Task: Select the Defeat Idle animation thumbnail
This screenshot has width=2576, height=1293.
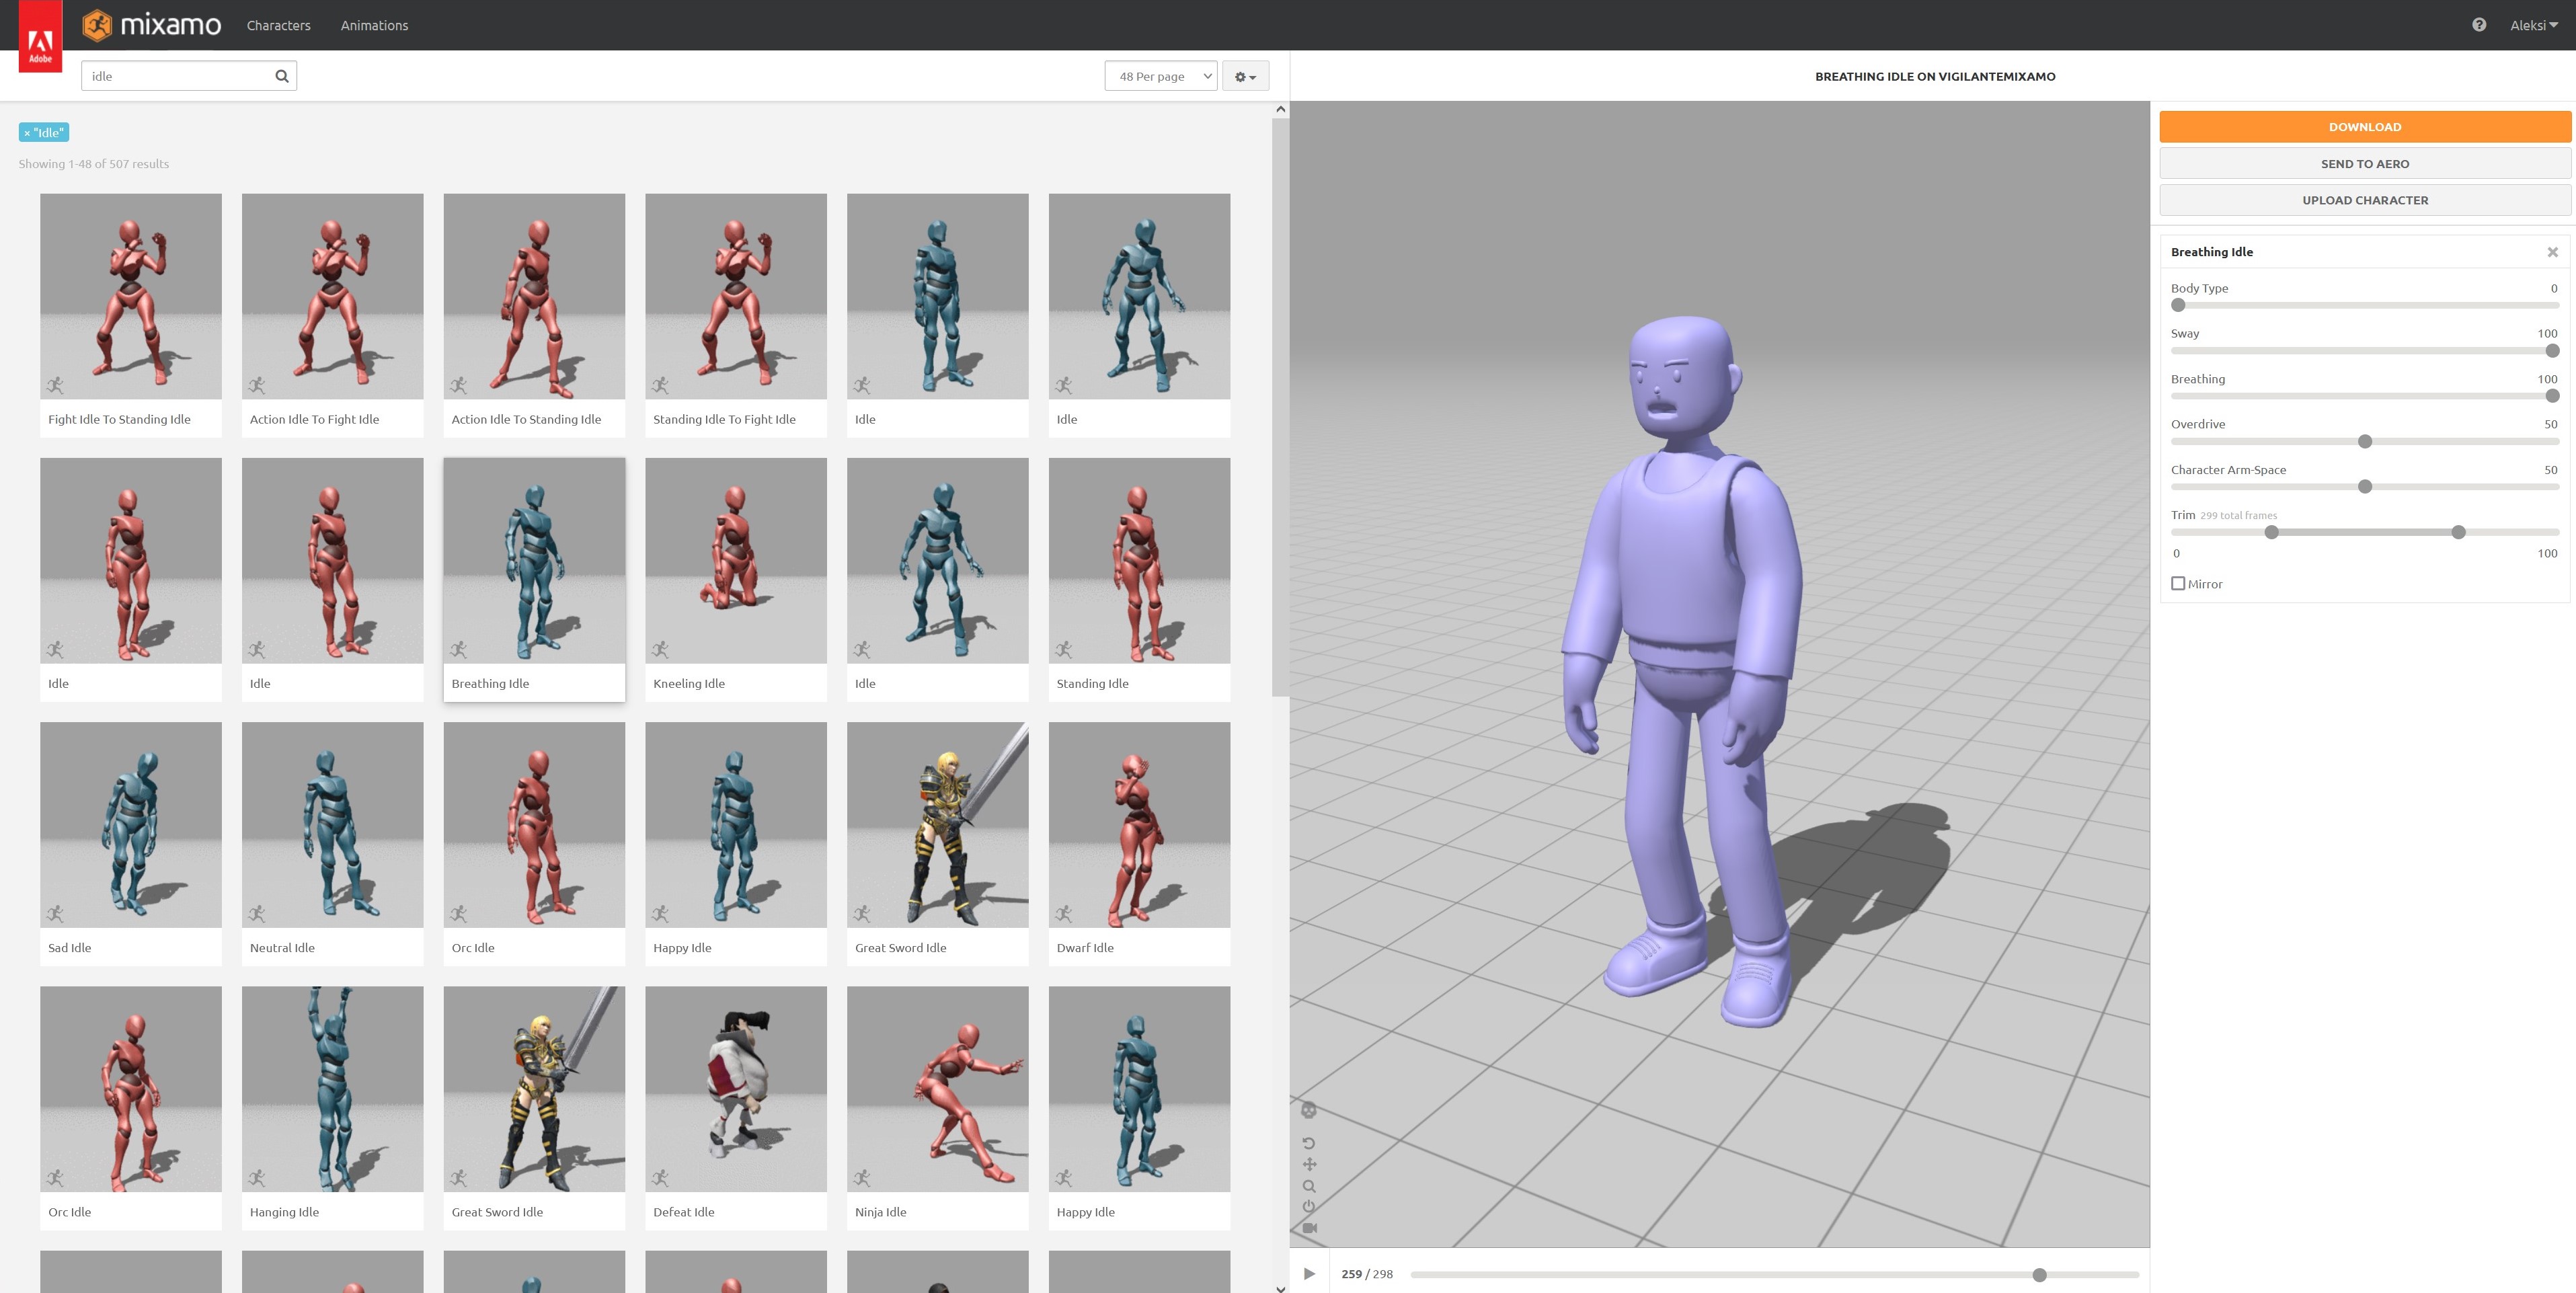Action: click(736, 1089)
